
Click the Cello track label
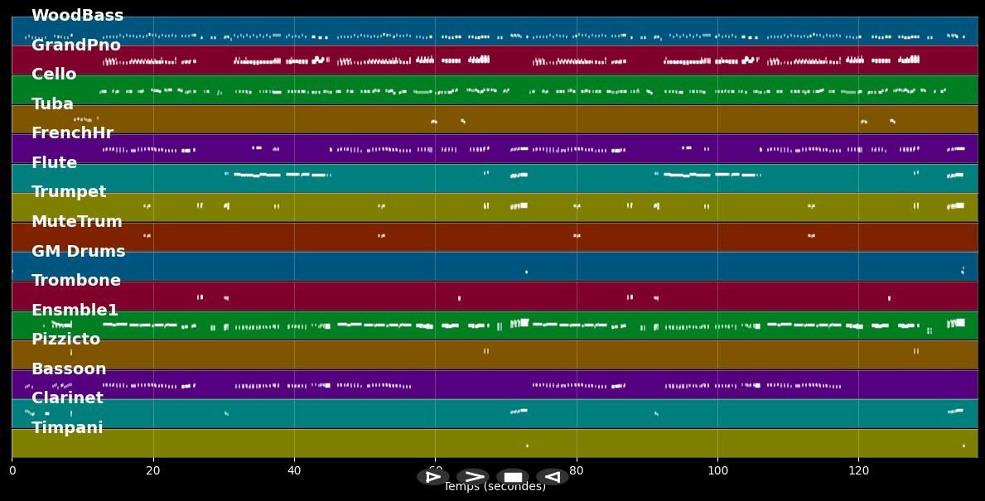(x=54, y=75)
